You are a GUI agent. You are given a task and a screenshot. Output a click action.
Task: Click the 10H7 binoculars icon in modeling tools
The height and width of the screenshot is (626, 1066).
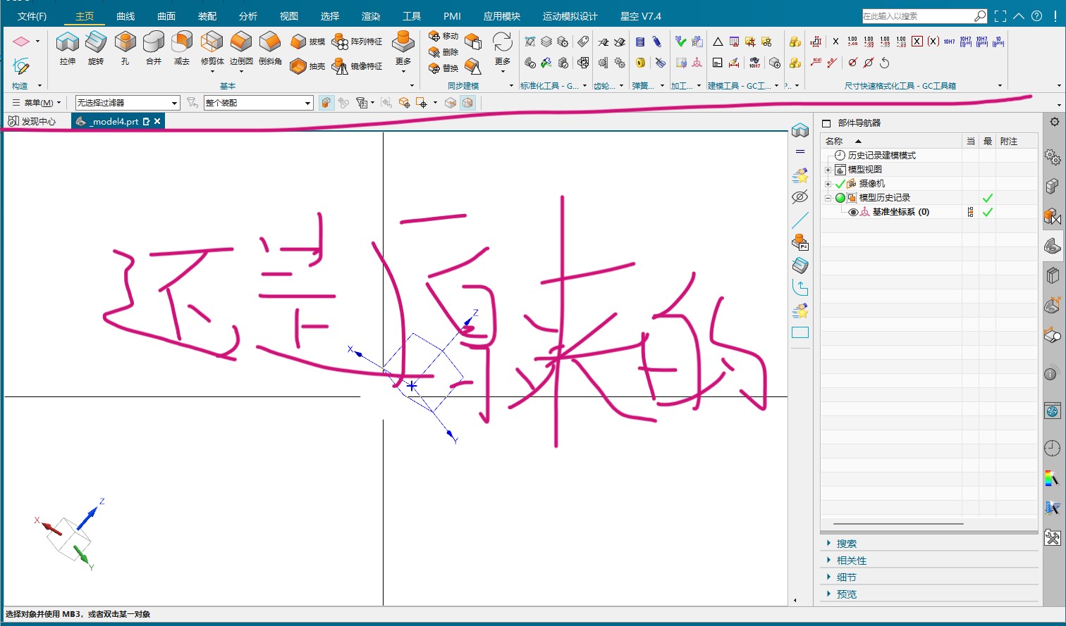754,63
